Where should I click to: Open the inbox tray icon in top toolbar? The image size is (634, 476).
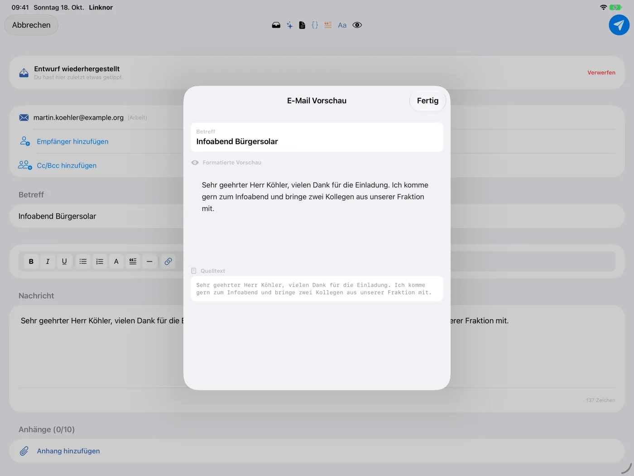(x=276, y=25)
